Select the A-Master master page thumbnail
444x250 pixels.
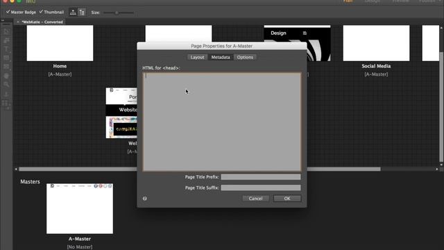pos(80,208)
